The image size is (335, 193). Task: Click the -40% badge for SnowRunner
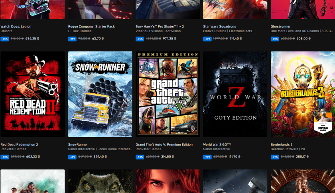pyautogui.click(x=72, y=157)
